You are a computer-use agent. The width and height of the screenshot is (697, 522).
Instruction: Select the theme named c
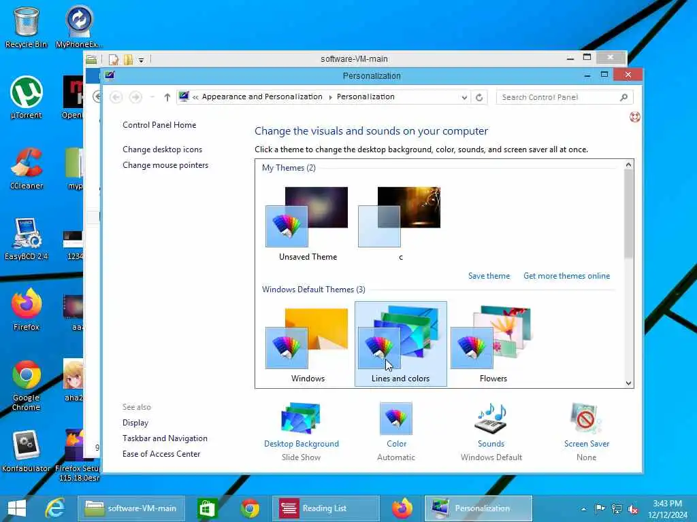[400, 223]
